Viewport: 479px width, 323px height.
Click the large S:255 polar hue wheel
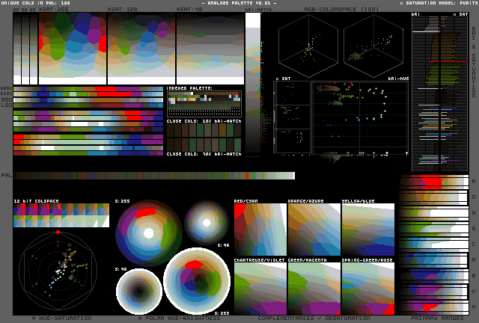[x=149, y=233]
